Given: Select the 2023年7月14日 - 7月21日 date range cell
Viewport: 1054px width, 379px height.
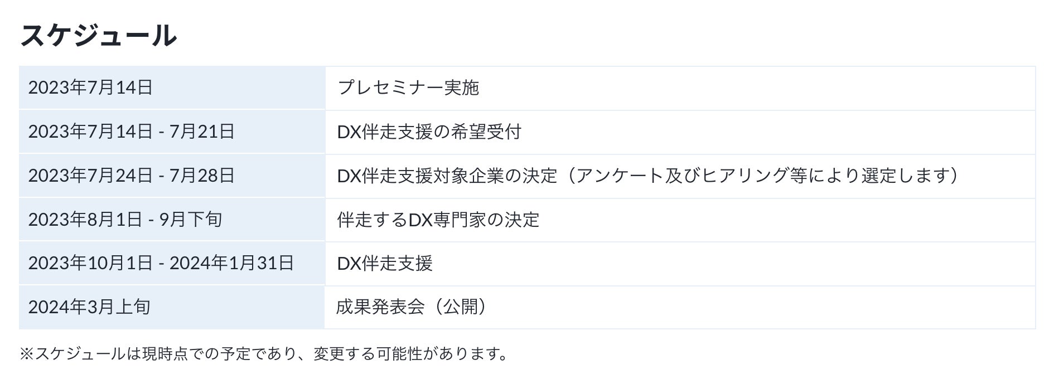Looking at the screenshot, I should [x=131, y=132].
